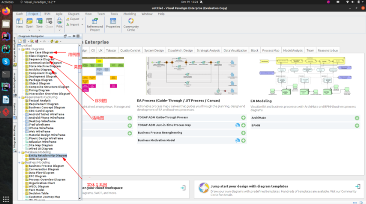Screen dimensions: 366x204
Task: Open project Properties from ribbon
Action: click(x=113, y=23)
